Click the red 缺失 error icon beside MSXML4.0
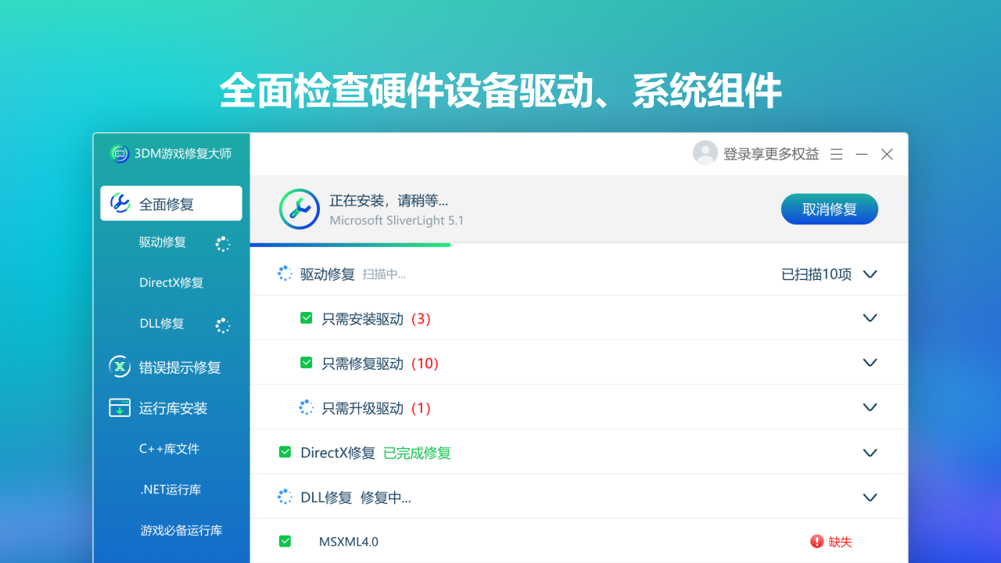The image size is (1001, 563). 818,541
